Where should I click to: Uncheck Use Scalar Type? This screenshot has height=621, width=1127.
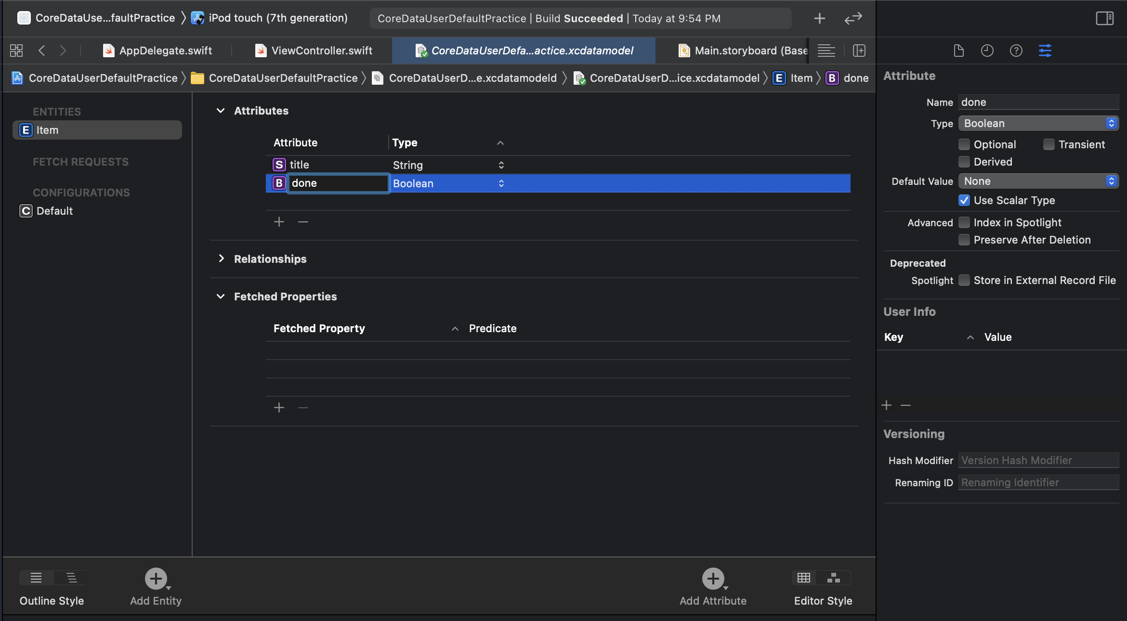(x=964, y=200)
